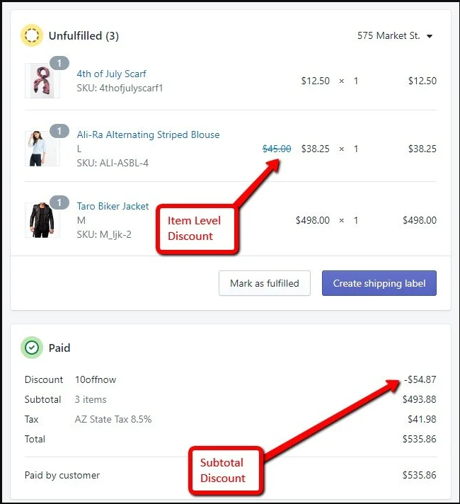Click the Item Level Discount annotation box
The image size is (460, 504).
[x=194, y=228]
